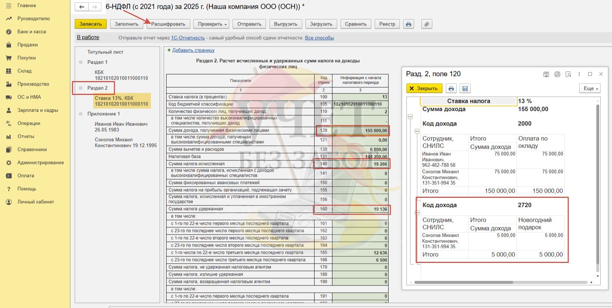Open print preview in the popup title bar
Viewport: 612px width, 308px height.
pos(568,74)
